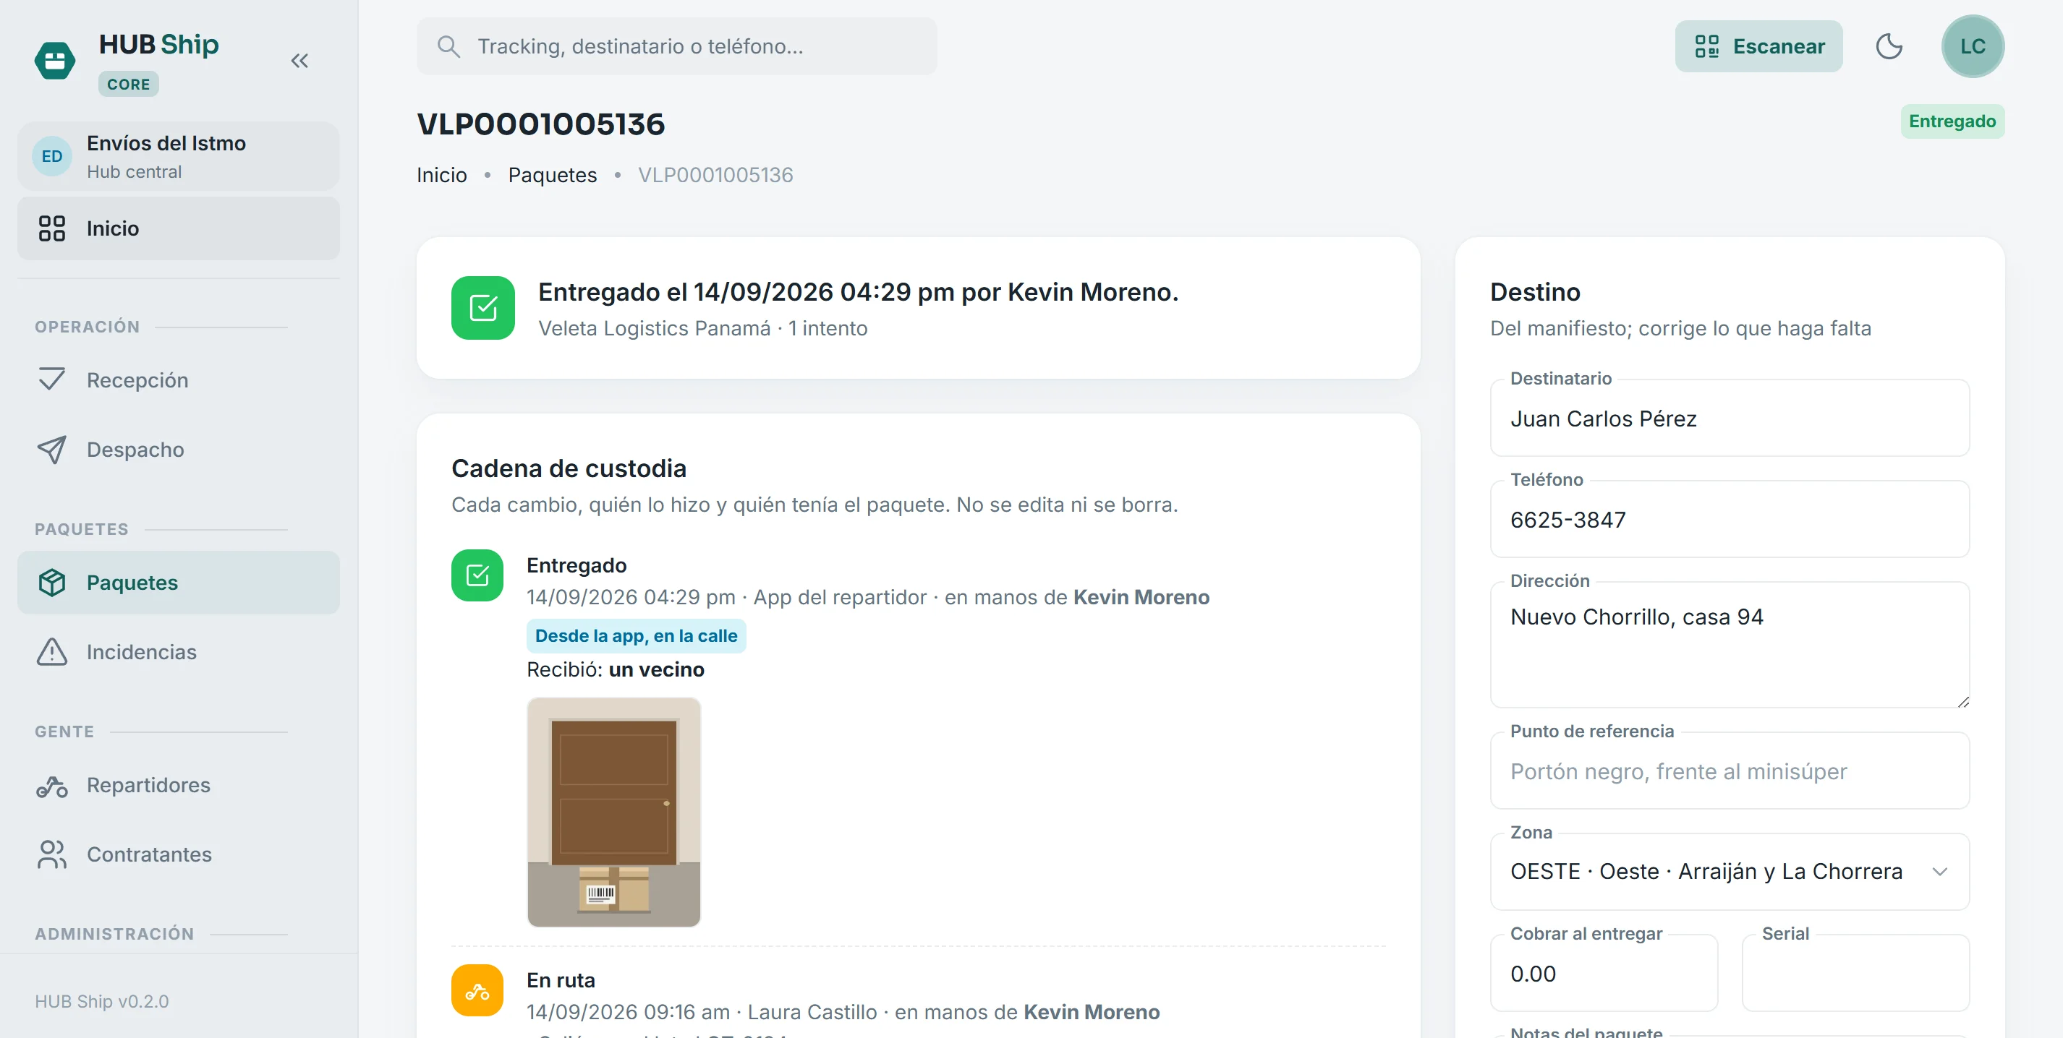2063x1038 pixels.
Task: Focus the tracking search field
Action: point(676,46)
